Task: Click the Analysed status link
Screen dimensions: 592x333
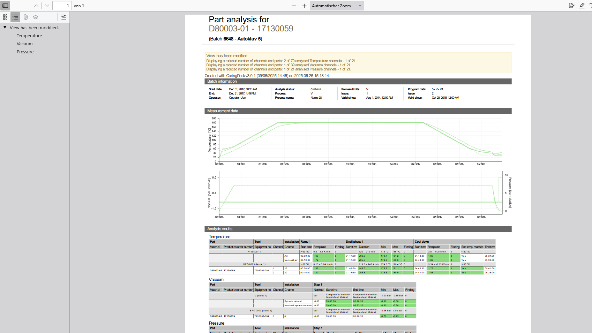Action: click(x=316, y=89)
